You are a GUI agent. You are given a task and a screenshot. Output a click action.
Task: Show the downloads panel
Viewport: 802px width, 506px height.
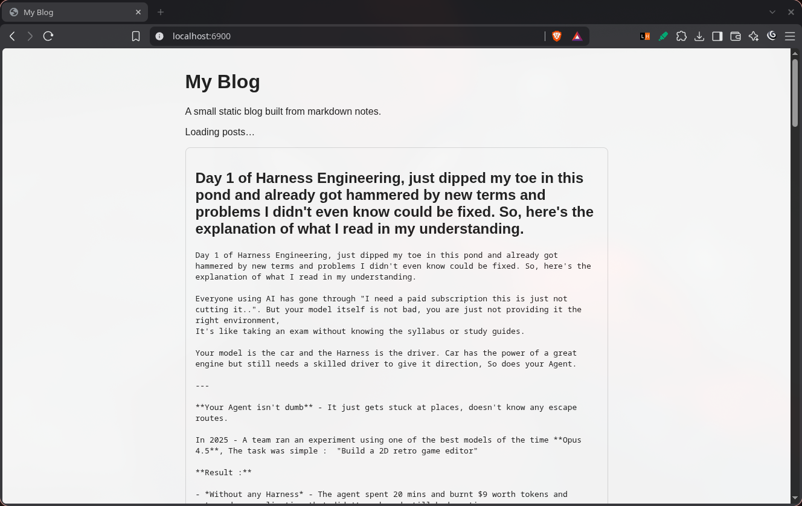point(699,36)
